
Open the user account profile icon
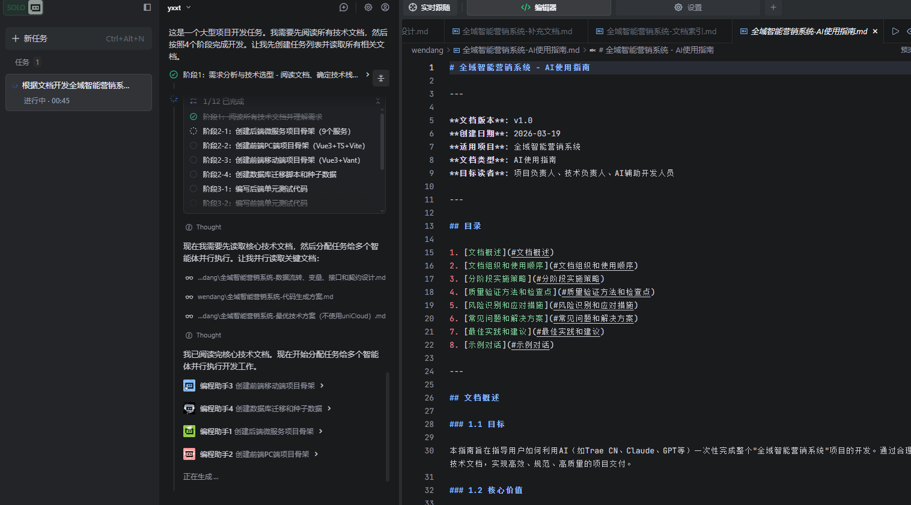click(x=385, y=8)
